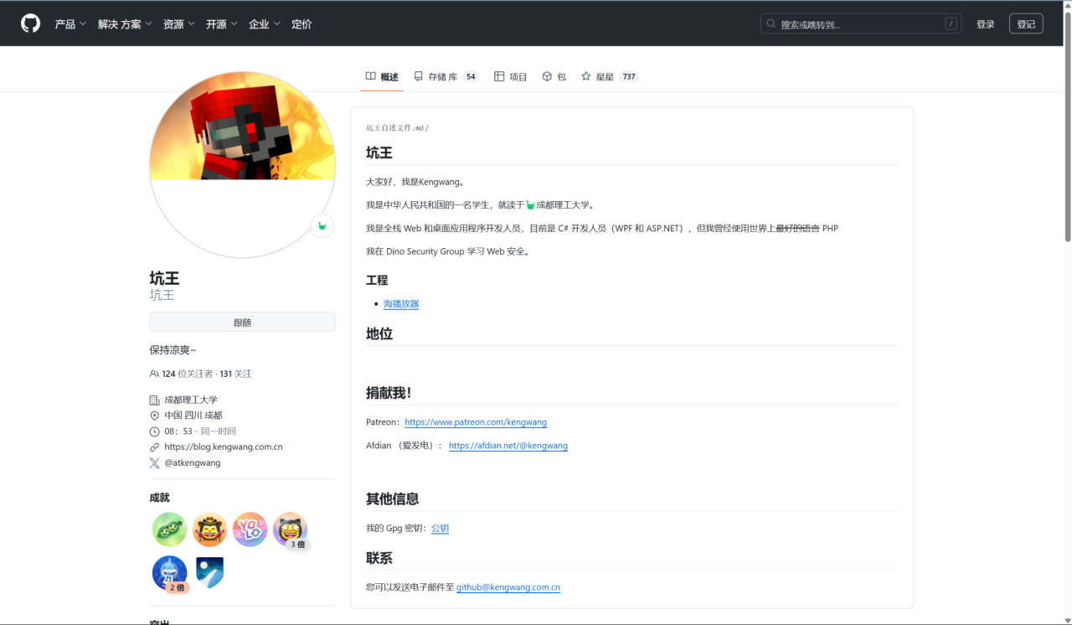Open the Starstruck achievement badge with 3倍
The image size is (1072, 625).
click(x=291, y=530)
